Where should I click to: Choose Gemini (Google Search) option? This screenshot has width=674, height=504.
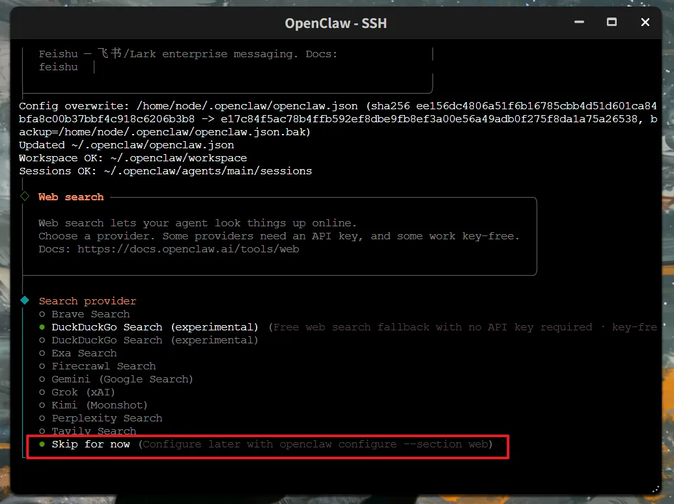click(x=116, y=379)
